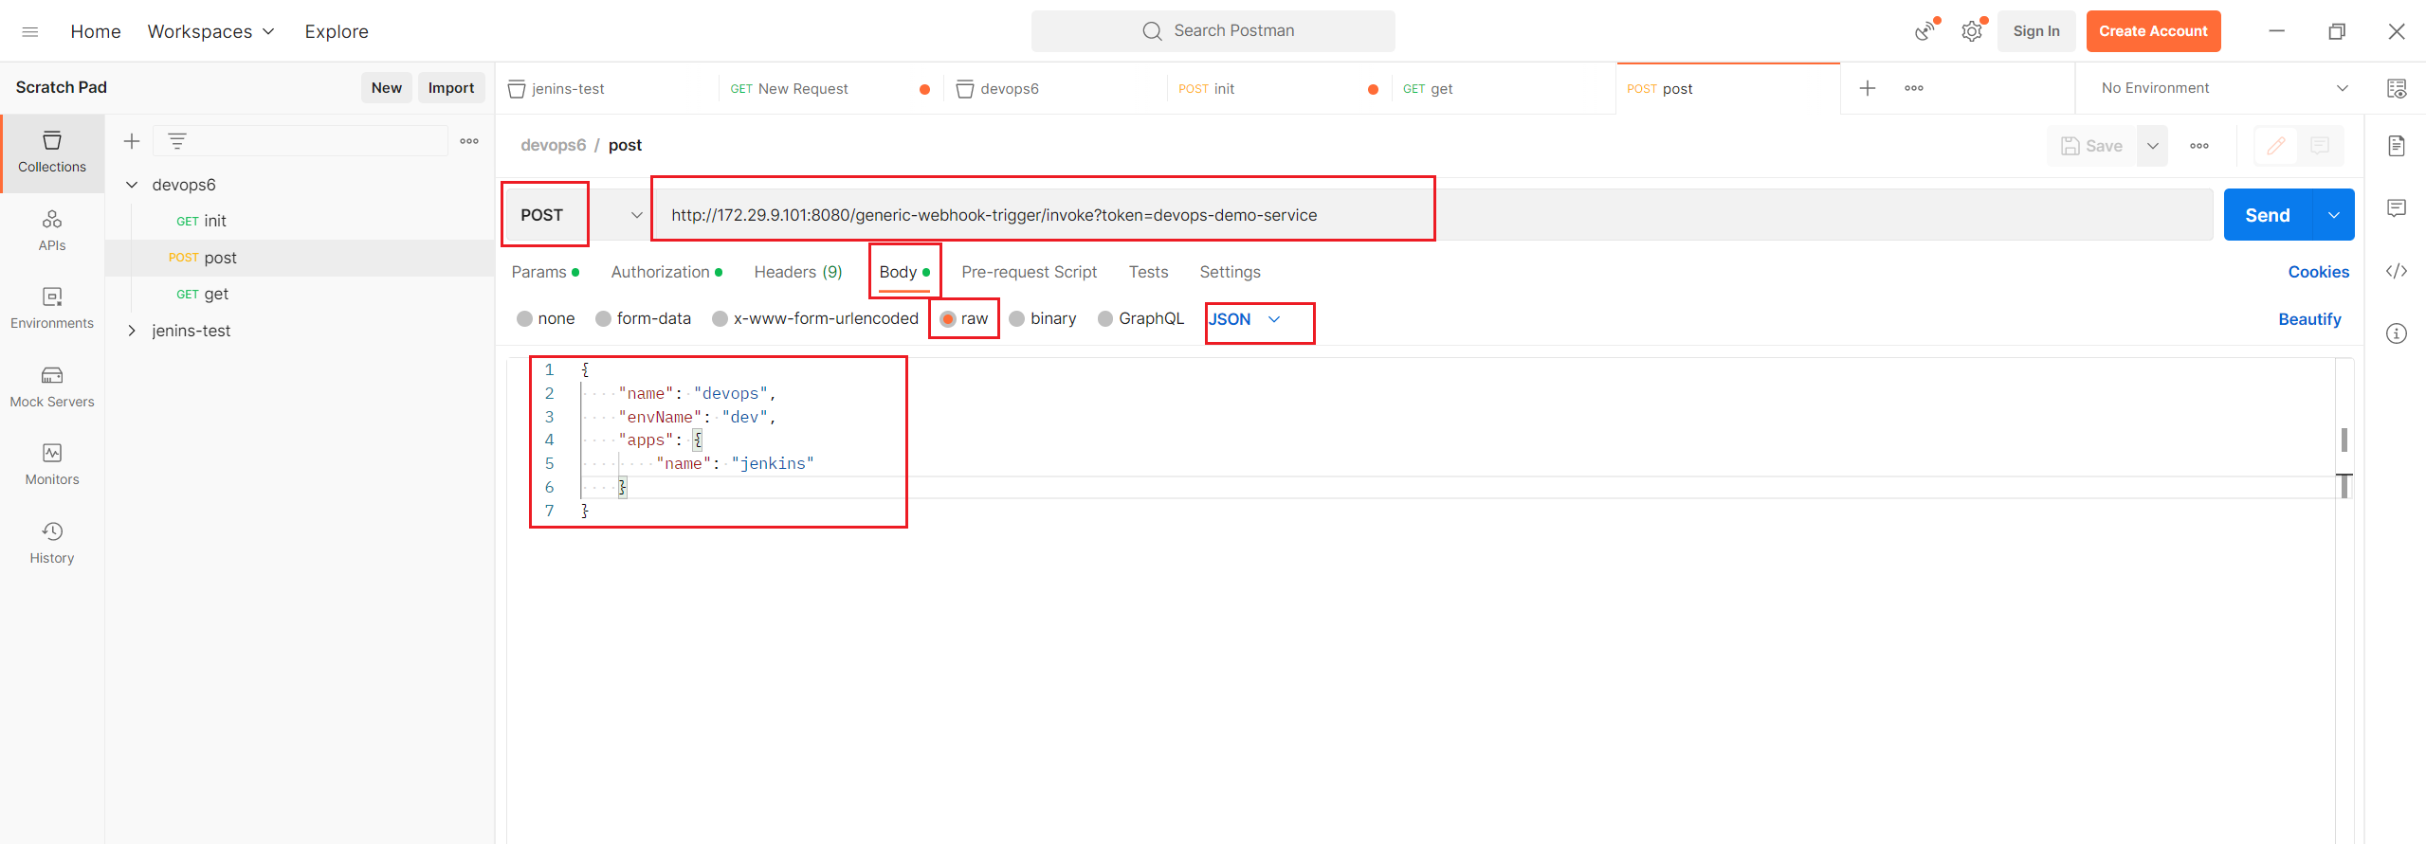Click the request URL input field
2426x844 pixels.
[x=1432, y=215]
